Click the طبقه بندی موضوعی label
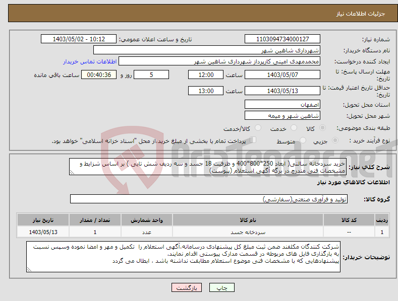 (363, 128)
